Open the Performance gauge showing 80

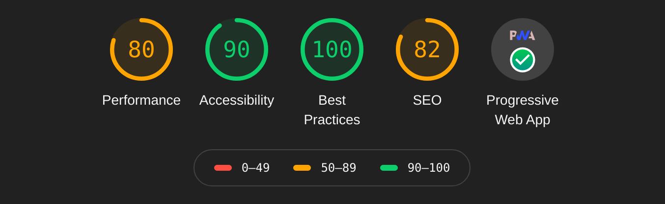(141, 49)
